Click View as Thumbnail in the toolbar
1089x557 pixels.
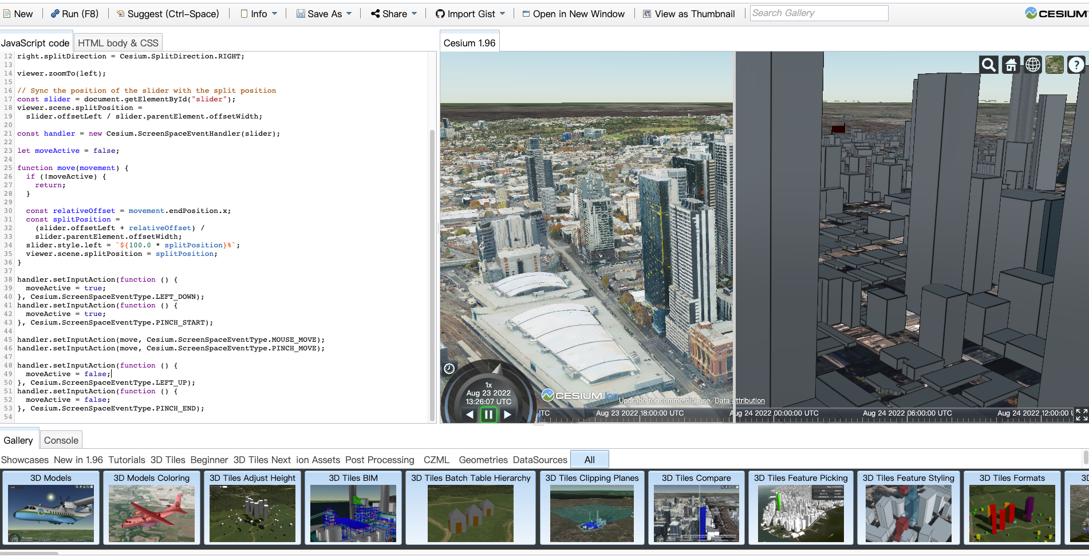pyautogui.click(x=689, y=13)
